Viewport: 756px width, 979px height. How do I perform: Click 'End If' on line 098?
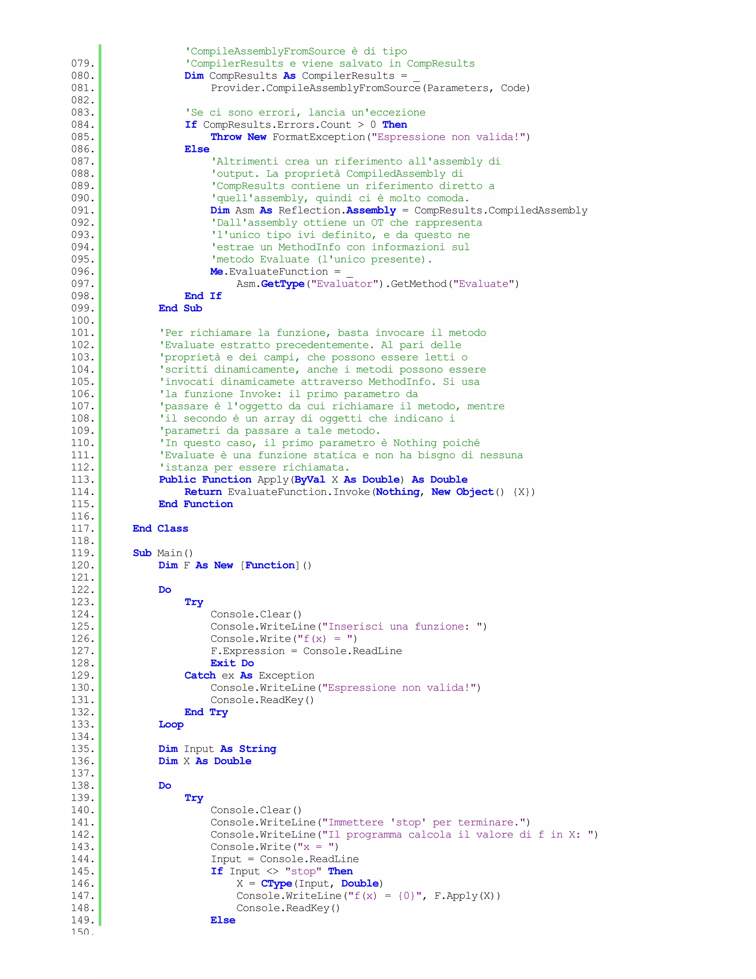coord(203,296)
